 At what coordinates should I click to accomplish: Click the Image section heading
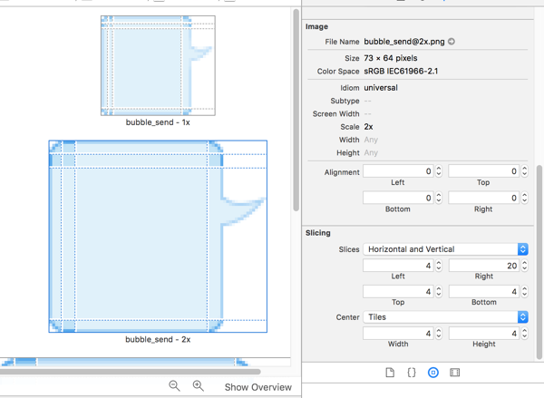pyautogui.click(x=316, y=26)
